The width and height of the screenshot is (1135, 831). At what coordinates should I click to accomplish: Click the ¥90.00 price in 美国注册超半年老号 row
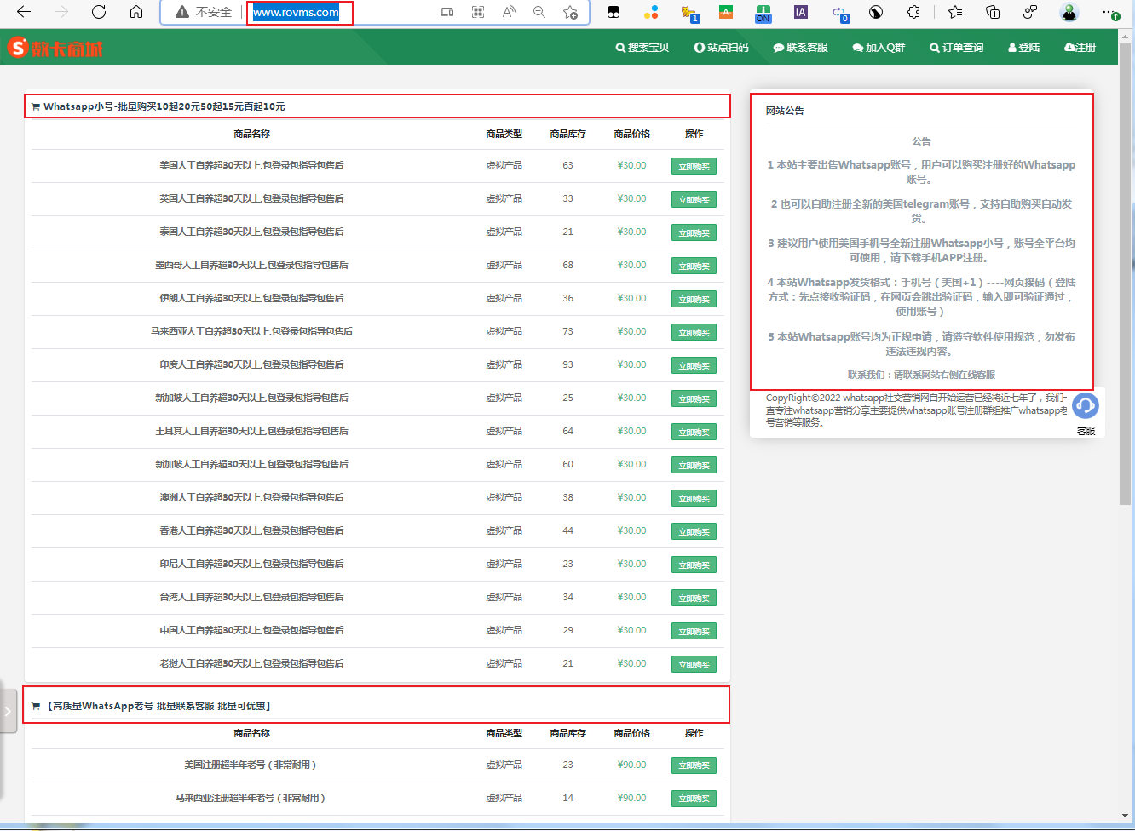point(632,765)
